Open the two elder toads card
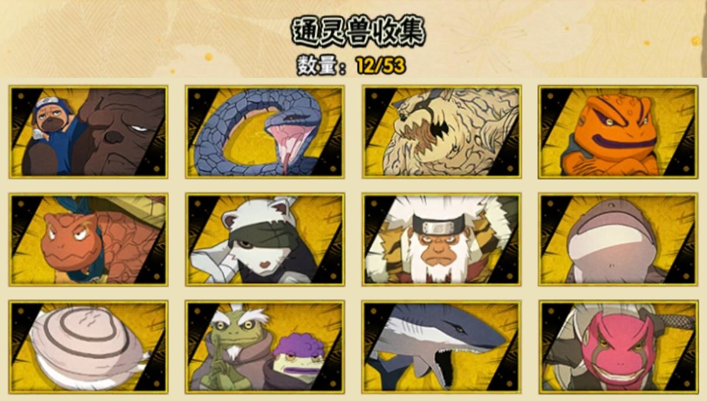The width and height of the screenshot is (707, 401). (265, 347)
